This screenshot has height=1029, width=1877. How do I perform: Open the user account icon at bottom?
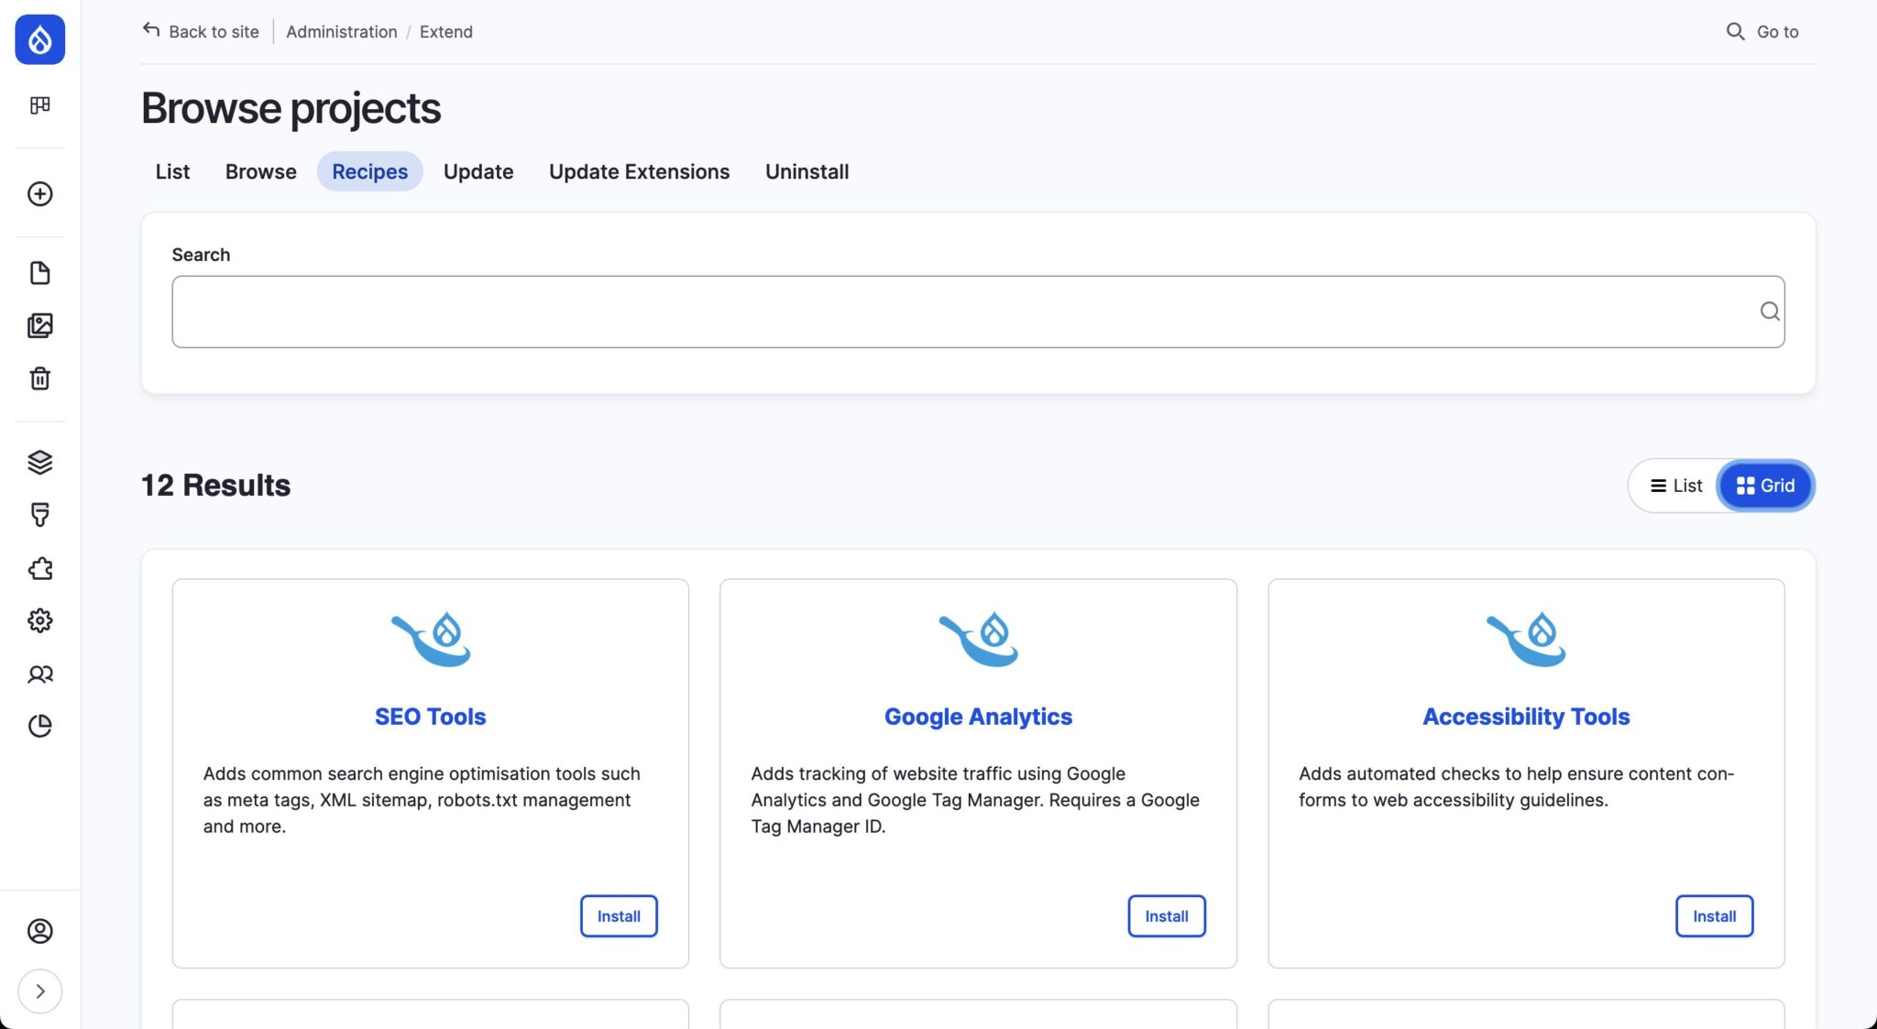pos(40,931)
